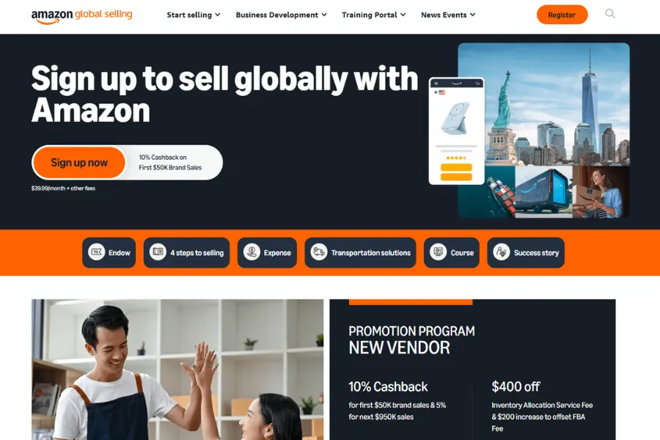
Task: Click the Amazon global selling logo
Action: 81,16
